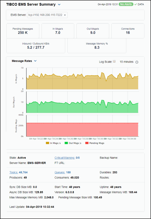This screenshot has width=151, height=219.
Task: Click the Start Time value 48 years
Action: [x=75, y=187]
